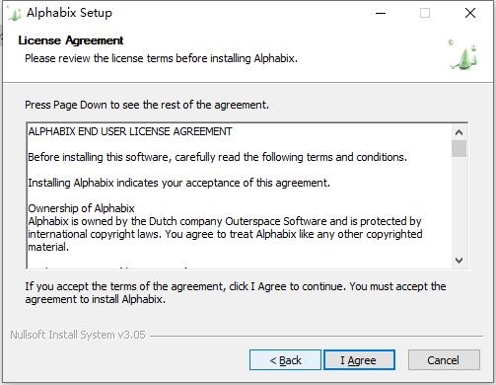This screenshot has height=385, width=496.
Task: Click the green Alphabix logo in the header
Action: pos(463,55)
